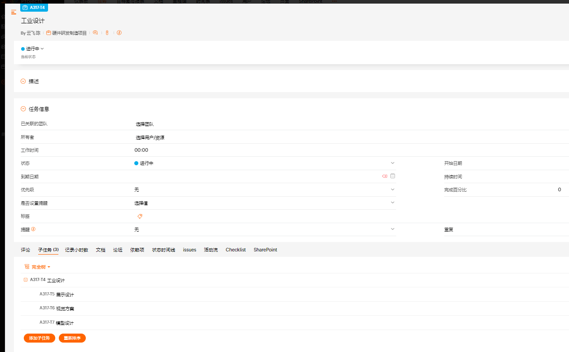This screenshot has width=569, height=352.
Task: Switch to the 活动流 tab
Action: pyautogui.click(x=211, y=250)
